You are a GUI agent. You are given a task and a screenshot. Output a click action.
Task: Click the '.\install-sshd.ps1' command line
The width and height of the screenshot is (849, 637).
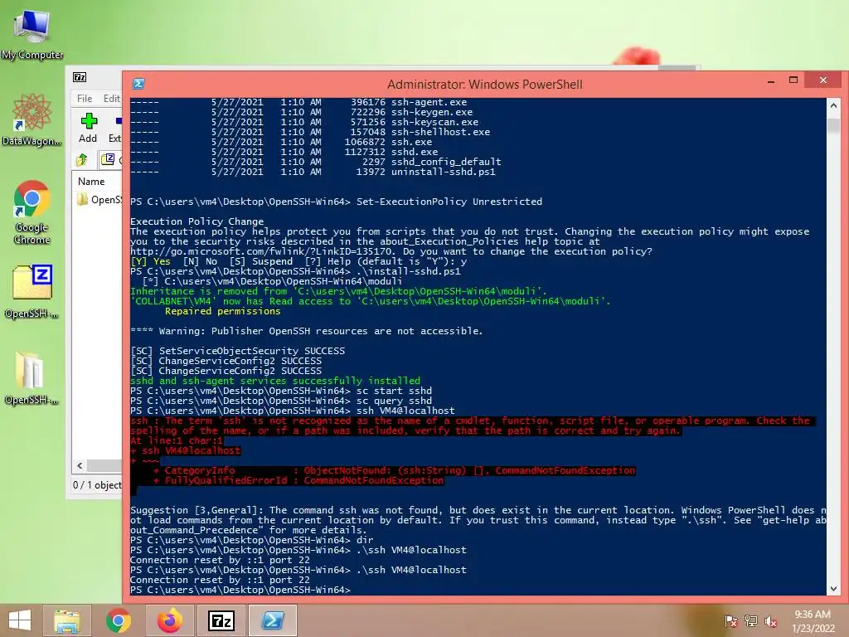tap(295, 271)
